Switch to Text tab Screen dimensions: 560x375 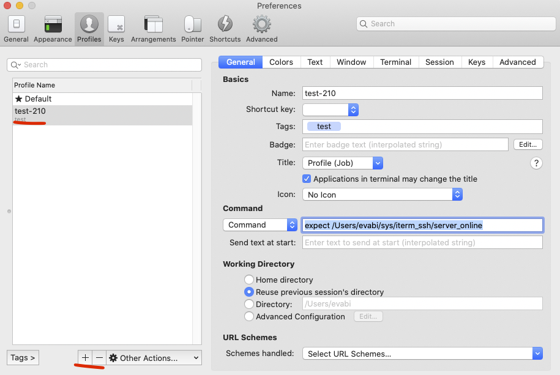coord(315,62)
